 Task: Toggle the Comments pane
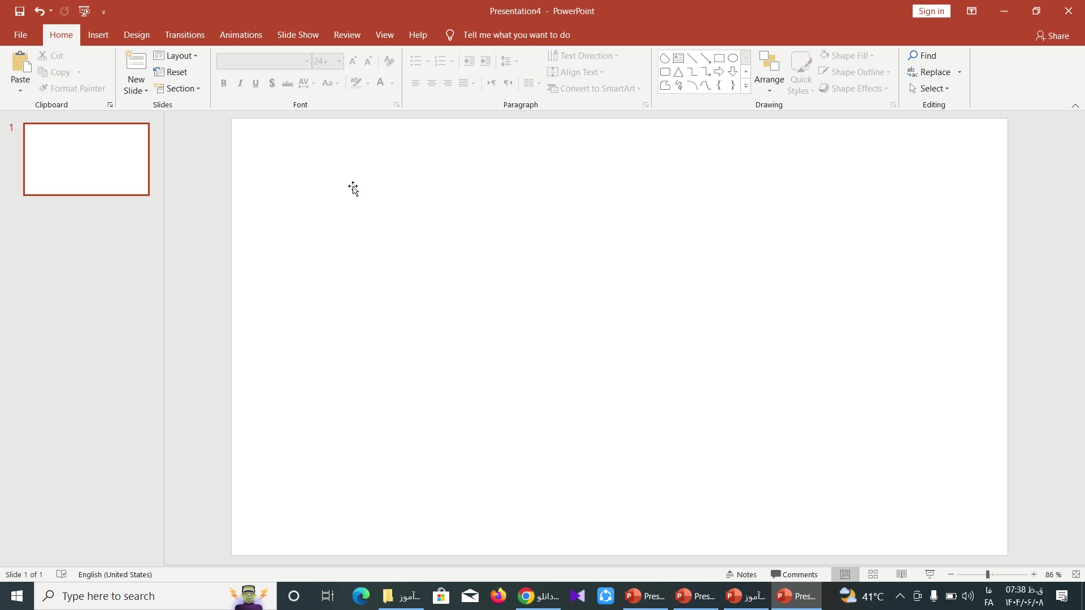pos(794,574)
